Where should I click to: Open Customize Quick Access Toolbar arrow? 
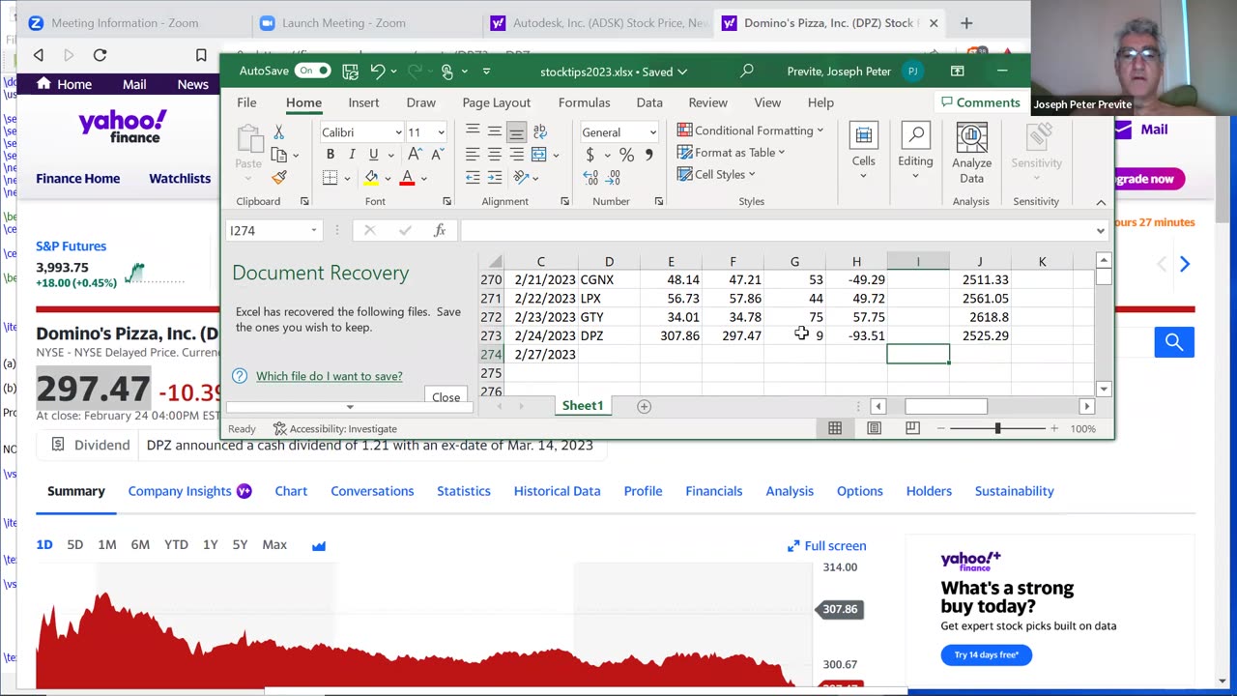(486, 71)
